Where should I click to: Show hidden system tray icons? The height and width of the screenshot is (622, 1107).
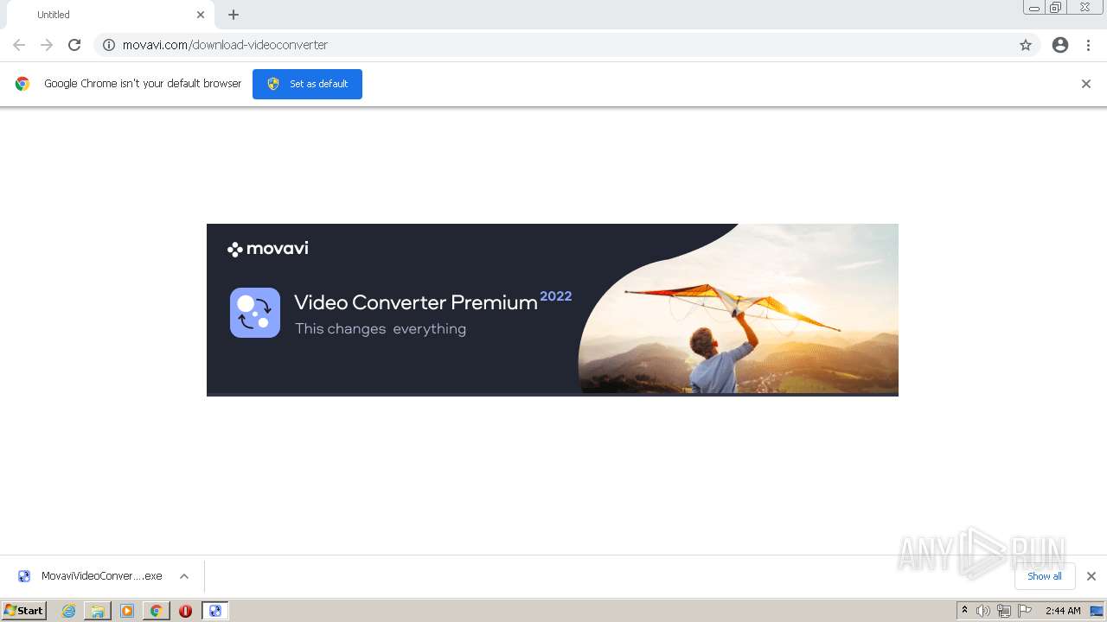pyautogui.click(x=964, y=611)
